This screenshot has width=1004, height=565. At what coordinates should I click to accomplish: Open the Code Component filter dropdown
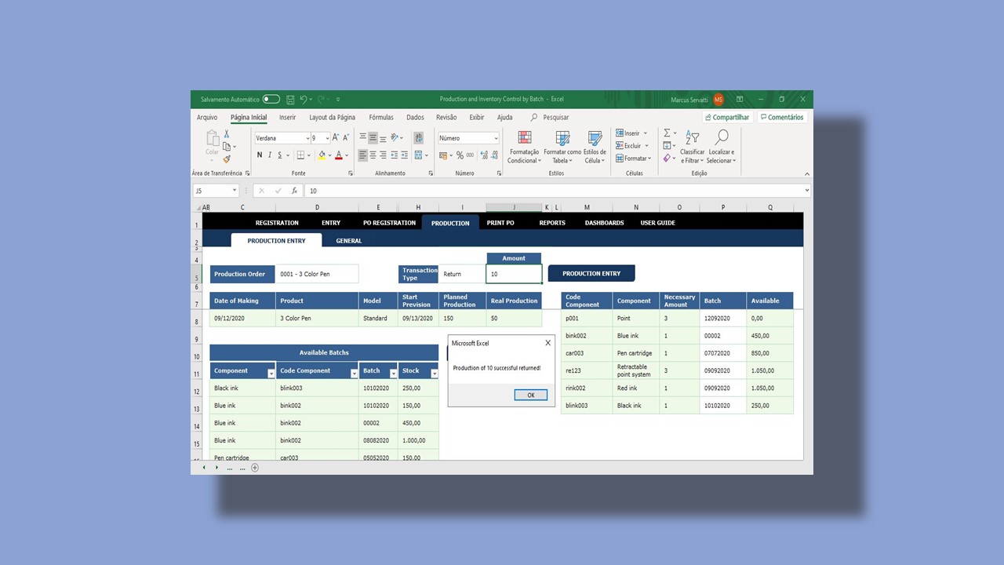tap(354, 374)
